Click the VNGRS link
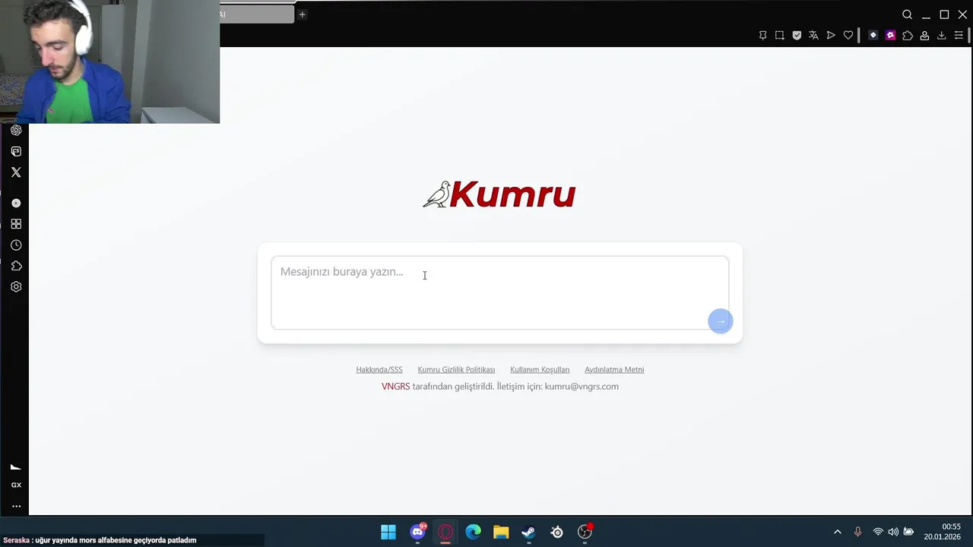The width and height of the screenshot is (973, 547). pyautogui.click(x=395, y=387)
